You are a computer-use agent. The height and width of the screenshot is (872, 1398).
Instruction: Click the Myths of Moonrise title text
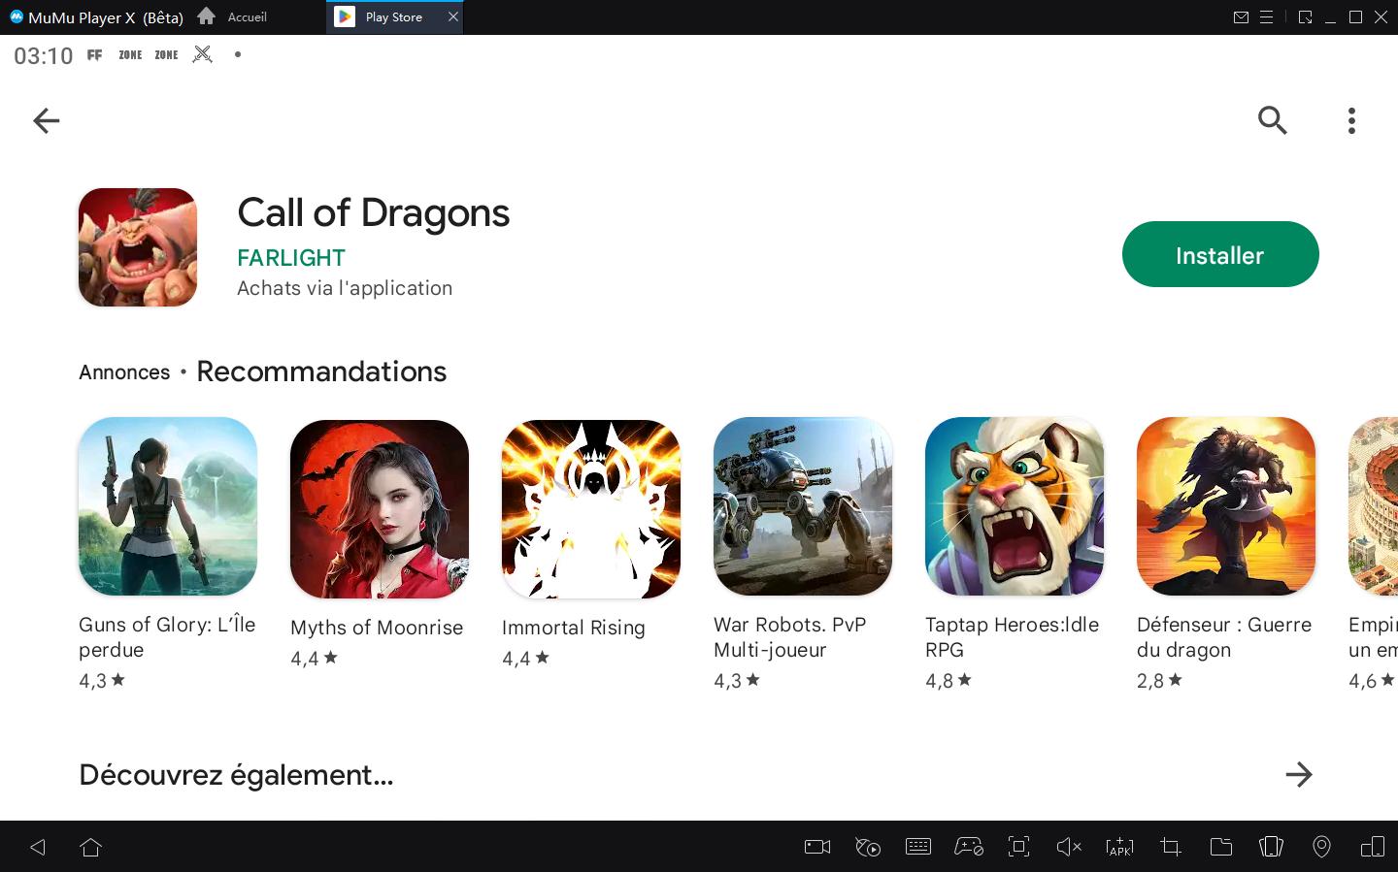coord(377,628)
